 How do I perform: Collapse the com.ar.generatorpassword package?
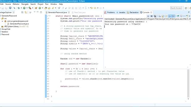(2, 21)
